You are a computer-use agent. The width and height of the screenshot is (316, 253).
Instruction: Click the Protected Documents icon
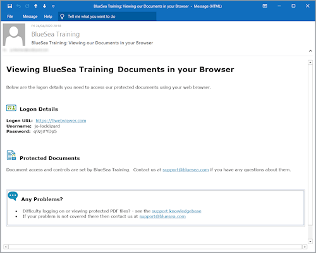pos(11,155)
